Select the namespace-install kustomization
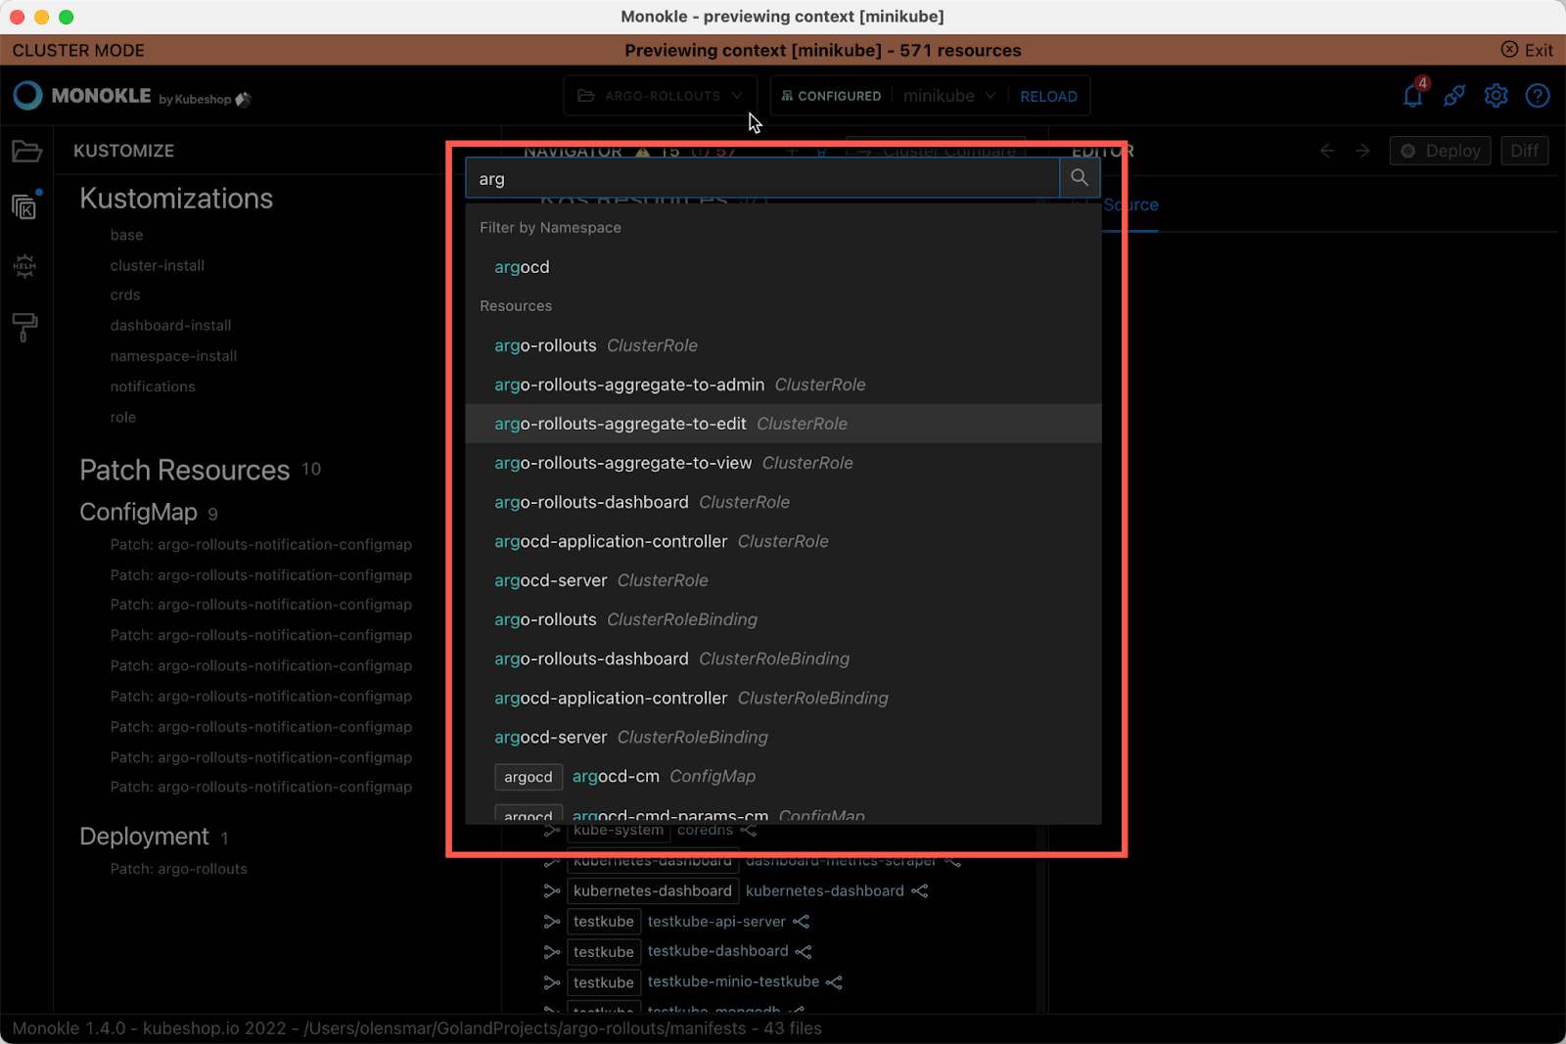This screenshot has height=1044, width=1566. pos(173,356)
